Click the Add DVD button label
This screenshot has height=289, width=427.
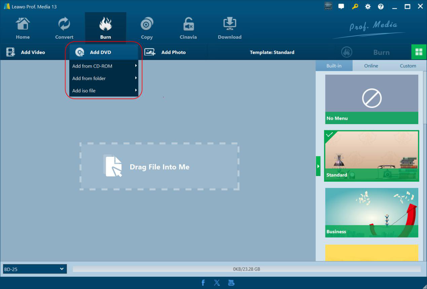[x=100, y=52]
